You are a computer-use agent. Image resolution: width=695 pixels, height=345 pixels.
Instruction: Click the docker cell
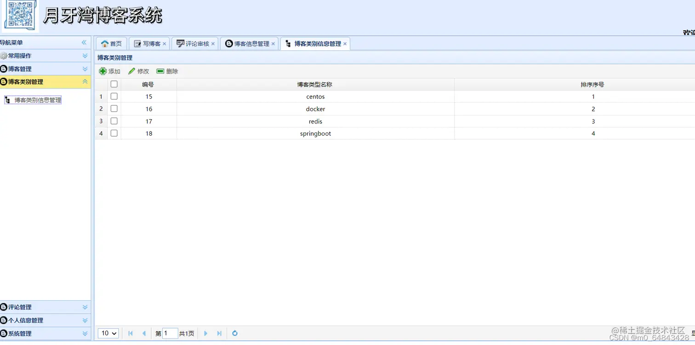(315, 109)
